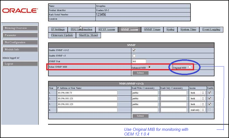Open the Parameter sidebar page
The height and width of the screenshot is (138, 229).
tap(20, 35)
